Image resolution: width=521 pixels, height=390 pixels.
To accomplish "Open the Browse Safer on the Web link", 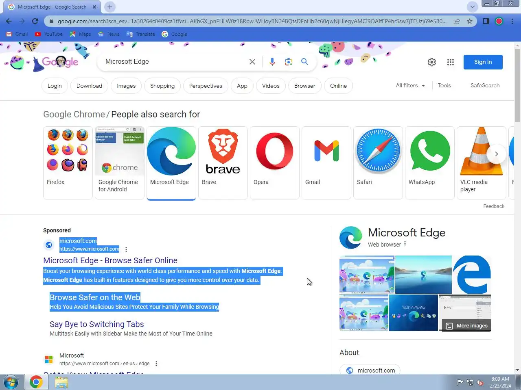I will [95, 297].
